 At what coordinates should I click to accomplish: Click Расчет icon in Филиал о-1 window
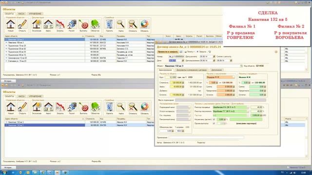tap(72, 24)
